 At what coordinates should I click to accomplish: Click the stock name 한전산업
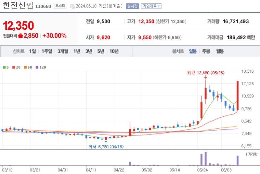18,5
